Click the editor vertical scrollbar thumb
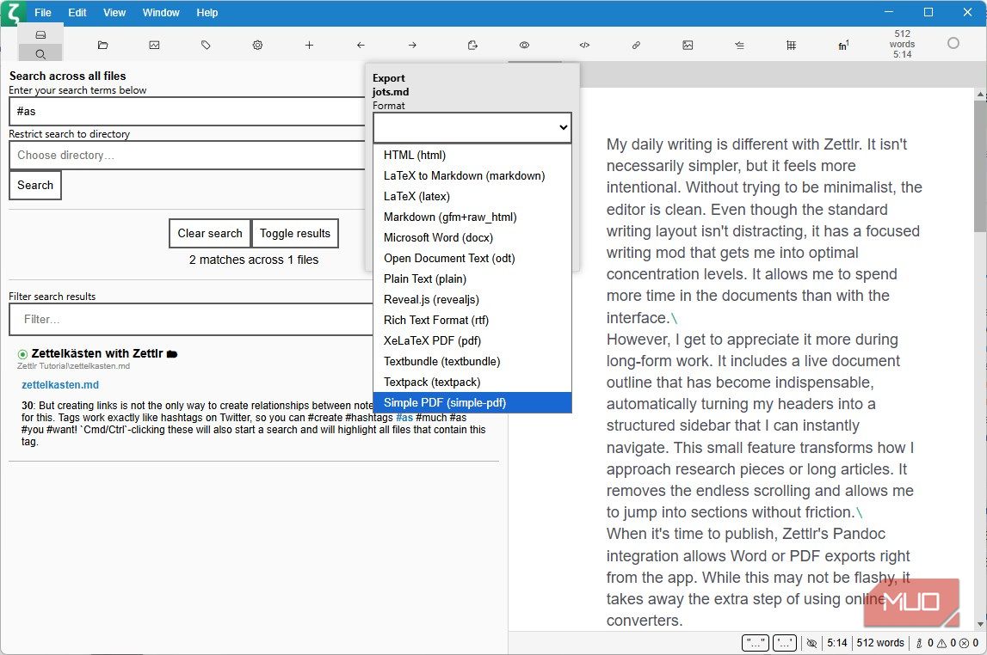 (980, 165)
